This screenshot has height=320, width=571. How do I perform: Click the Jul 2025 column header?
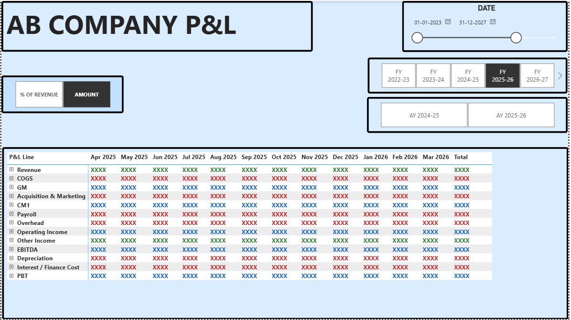[194, 157]
